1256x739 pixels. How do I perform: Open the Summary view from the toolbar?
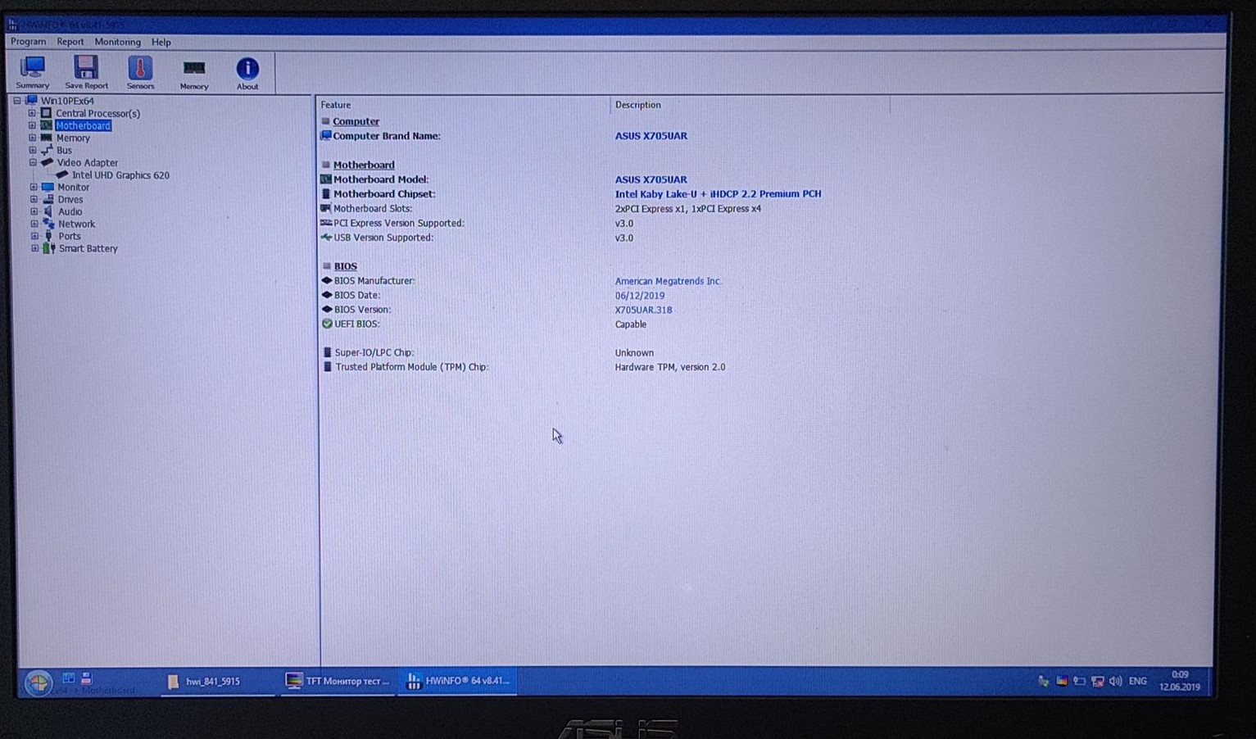[33, 72]
